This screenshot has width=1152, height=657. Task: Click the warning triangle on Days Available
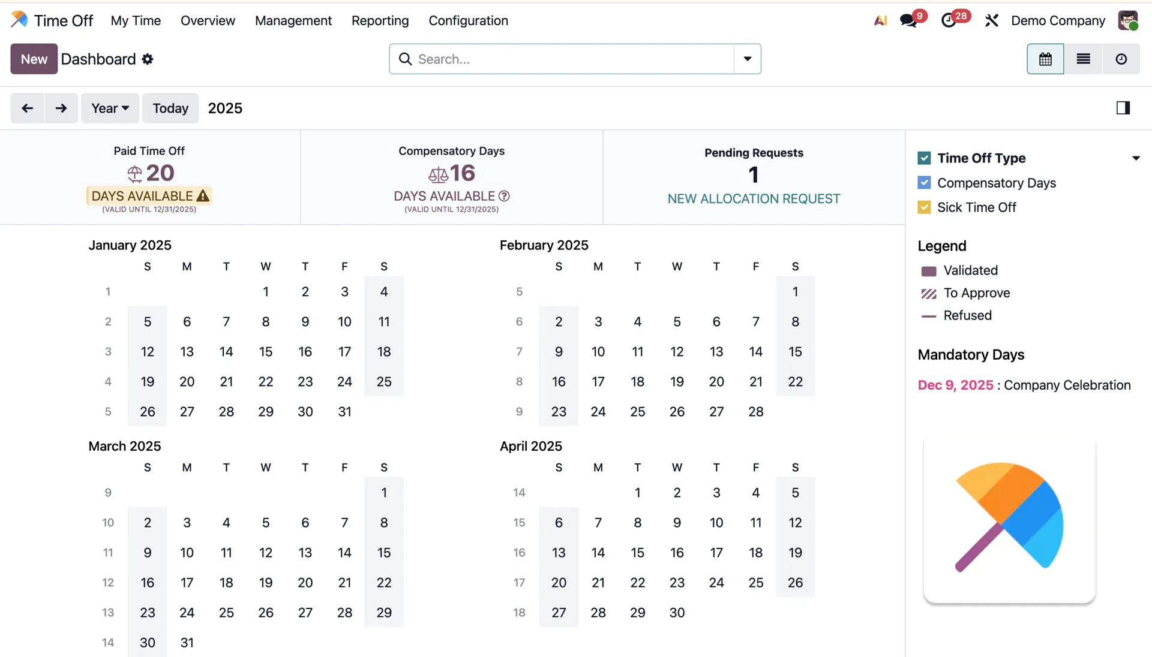point(203,196)
